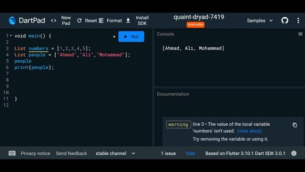Click the info icon near SDK version
The width and height of the screenshot is (305, 172).
pos(294,153)
